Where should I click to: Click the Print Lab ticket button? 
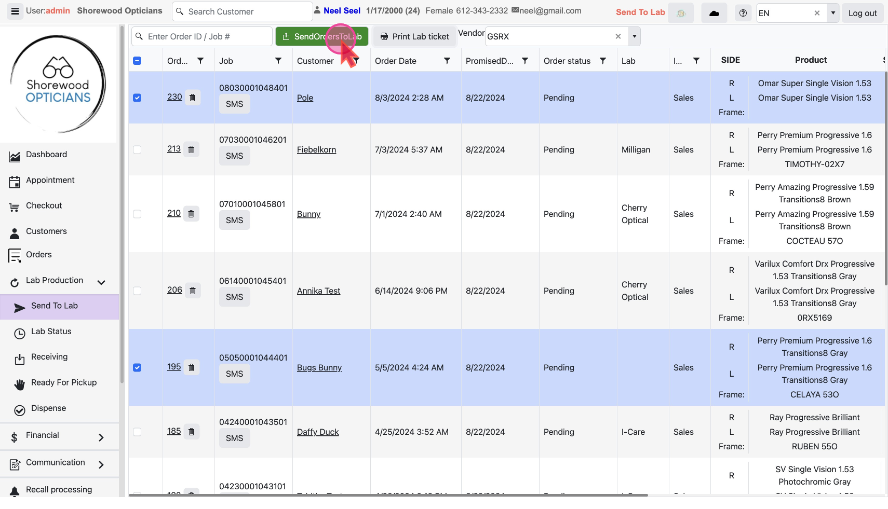click(x=414, y=36)
